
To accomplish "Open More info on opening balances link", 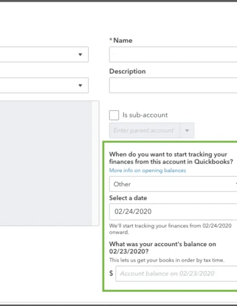I will 148,170.
